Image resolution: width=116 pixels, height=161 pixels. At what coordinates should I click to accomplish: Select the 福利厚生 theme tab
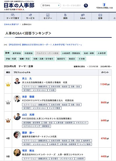[61, 59]
